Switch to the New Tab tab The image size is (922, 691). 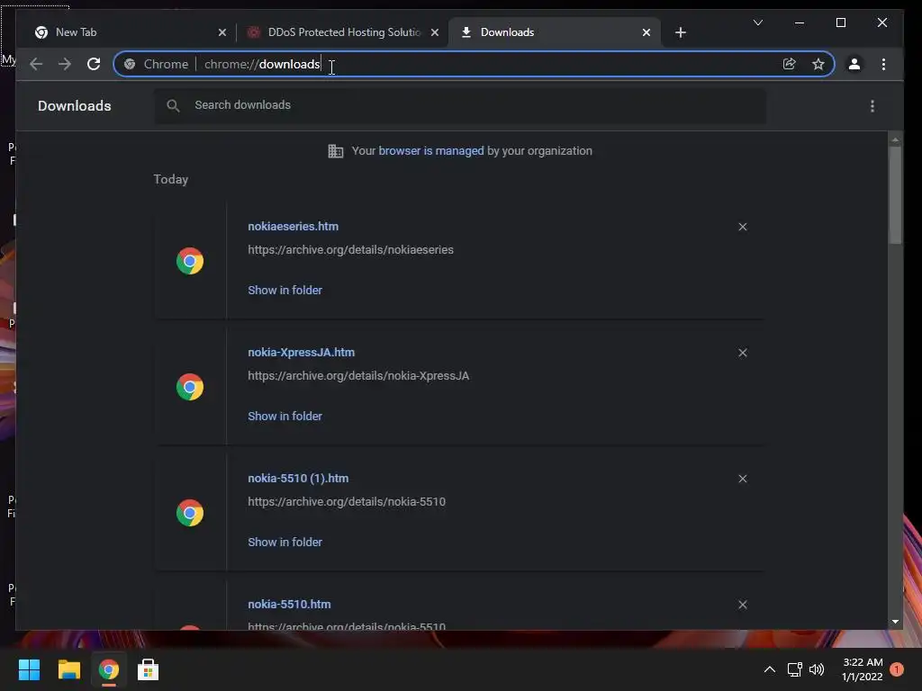click(x=130, y=32)
